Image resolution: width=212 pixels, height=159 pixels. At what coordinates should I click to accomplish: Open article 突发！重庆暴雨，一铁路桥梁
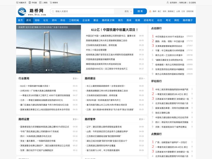[38, 141]
